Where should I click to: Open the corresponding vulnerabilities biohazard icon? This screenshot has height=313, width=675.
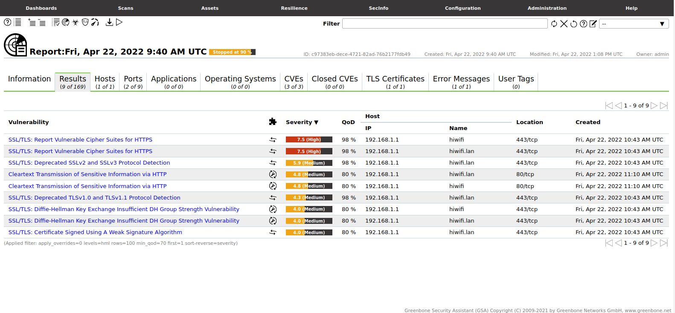click(x=76, y=22)
